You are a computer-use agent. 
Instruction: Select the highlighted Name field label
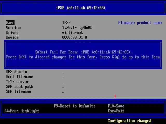point(10,23)
